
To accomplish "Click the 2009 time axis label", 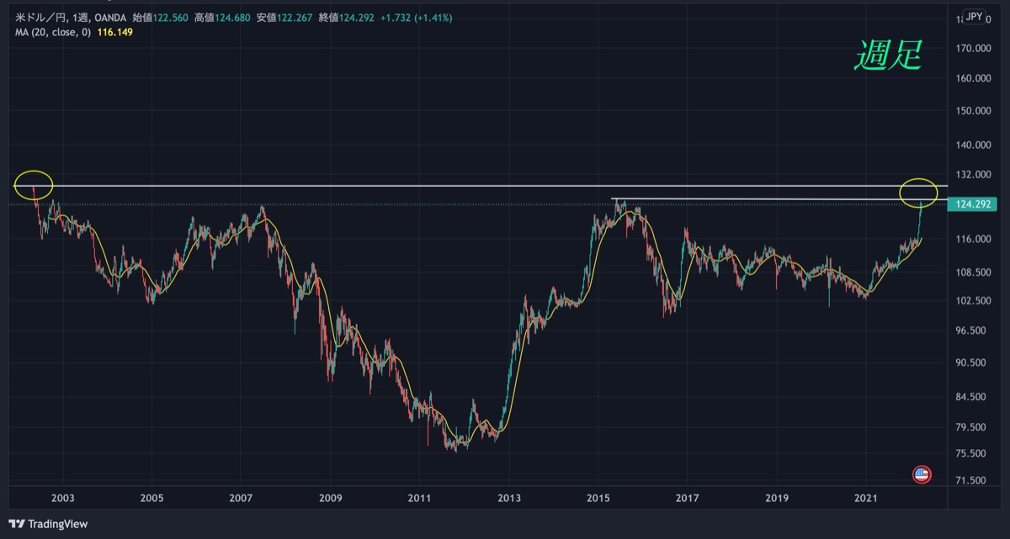I will tap(331, 498).
